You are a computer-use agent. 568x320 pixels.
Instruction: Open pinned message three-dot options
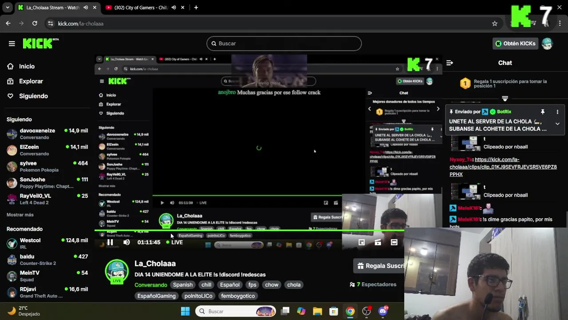(557, 112)
